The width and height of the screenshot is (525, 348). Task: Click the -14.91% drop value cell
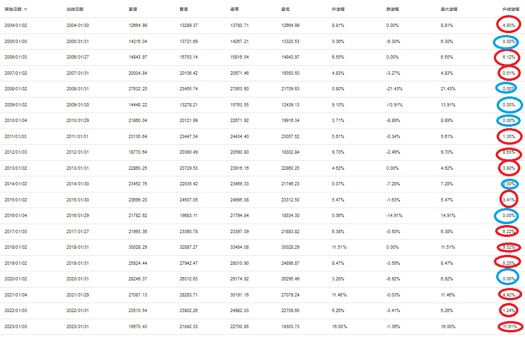point(394,216)
